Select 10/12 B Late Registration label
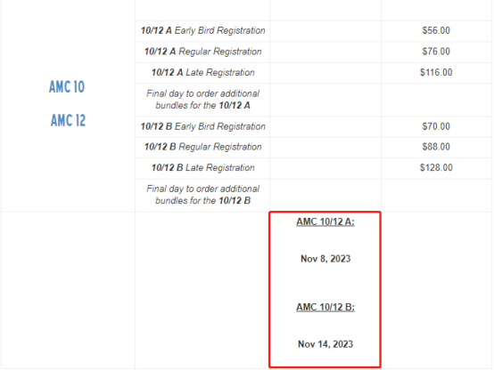The image size is (494, 370). 203,168
